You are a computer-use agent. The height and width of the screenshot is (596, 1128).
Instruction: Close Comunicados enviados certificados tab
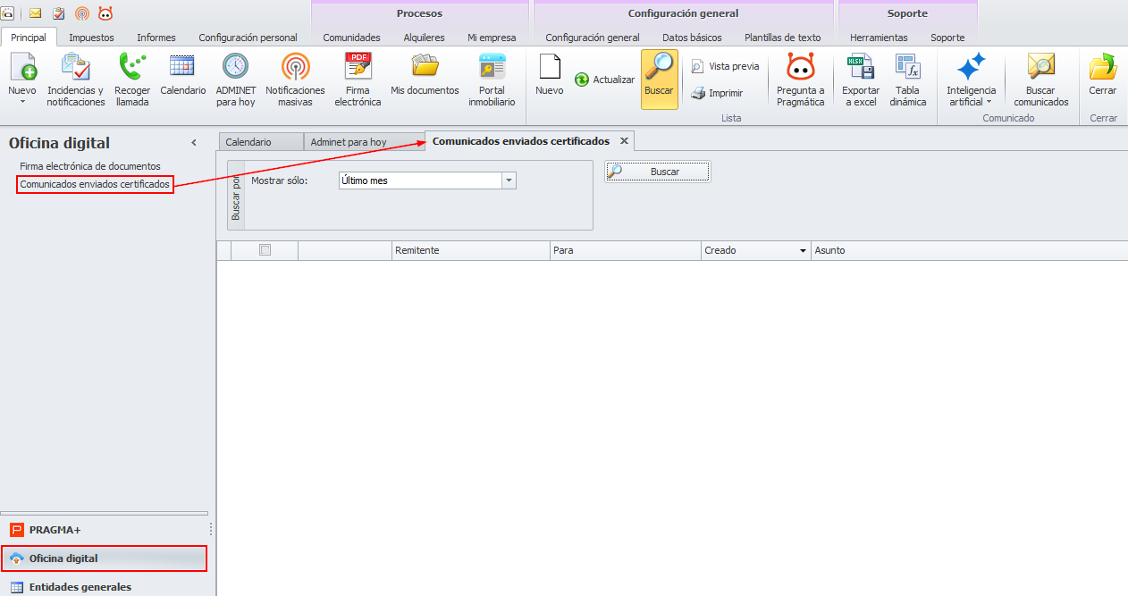pyautogui.click(x=625, y=141)
